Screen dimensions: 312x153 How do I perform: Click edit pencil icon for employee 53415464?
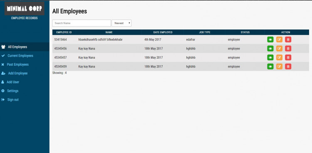pos(280,39)
